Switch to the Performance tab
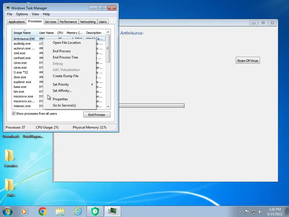Screen dimensions: 289x217 68,22
